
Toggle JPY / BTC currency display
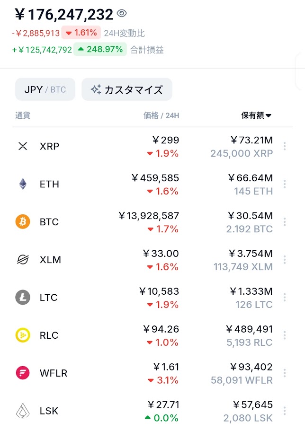[45, 89]
